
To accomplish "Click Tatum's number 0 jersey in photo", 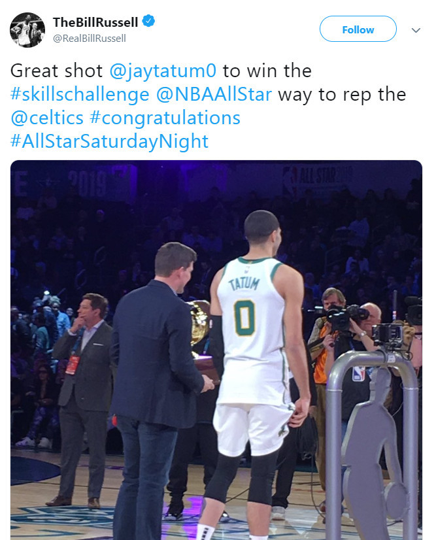I will pyautogui.click(x=244, y=316).
